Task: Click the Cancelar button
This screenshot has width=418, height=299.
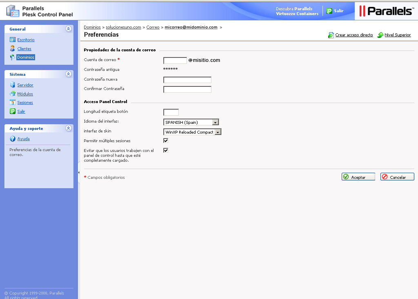Action: coord(397,177)
